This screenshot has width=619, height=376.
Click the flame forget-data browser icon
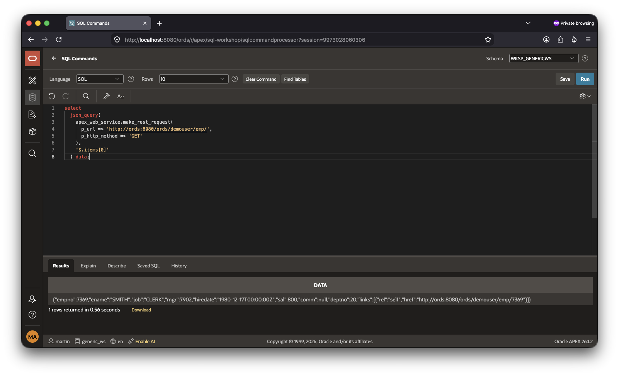tap(574, 39)
